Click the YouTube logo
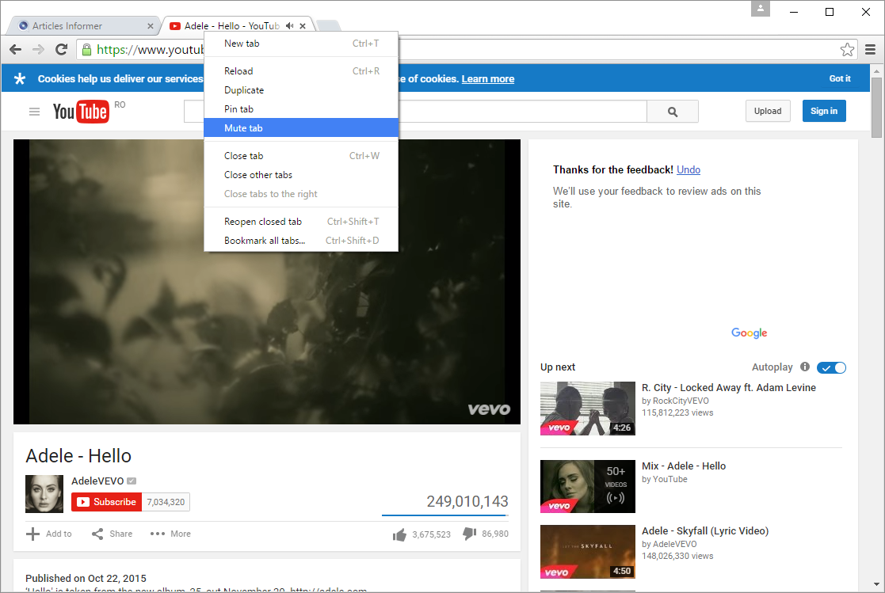Screen dimensions: 885x593 pos(81,112)
